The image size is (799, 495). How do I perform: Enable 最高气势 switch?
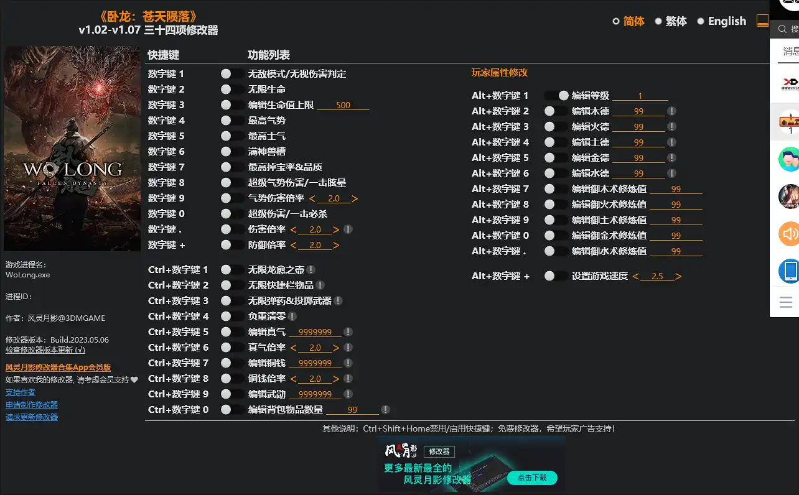[x=232, y=121]
